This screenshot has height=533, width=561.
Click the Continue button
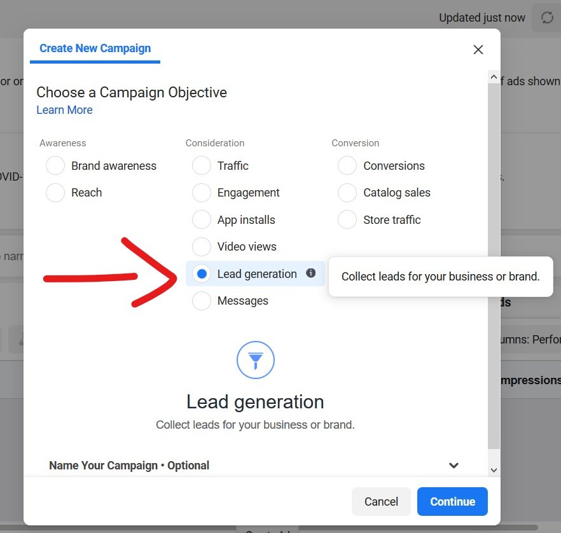(x=452, y=502)
